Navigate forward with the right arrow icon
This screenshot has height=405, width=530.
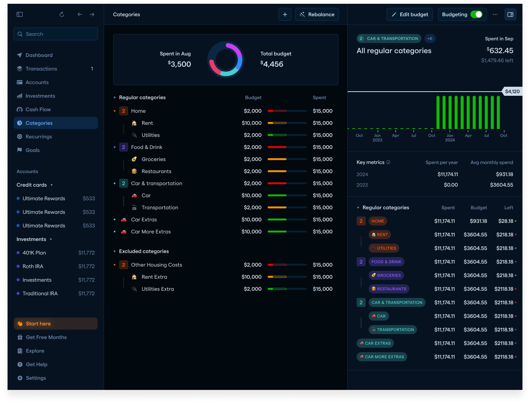tap(92, 14)
